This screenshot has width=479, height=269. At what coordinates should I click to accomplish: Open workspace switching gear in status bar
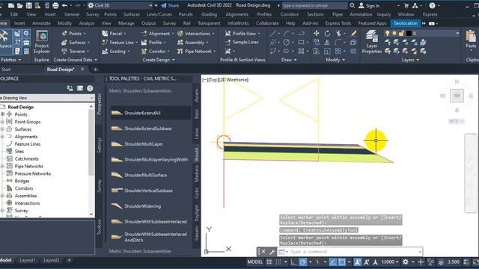[x=406, y=262]
